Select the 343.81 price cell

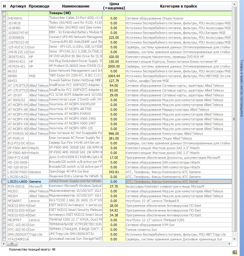(114, 172)
